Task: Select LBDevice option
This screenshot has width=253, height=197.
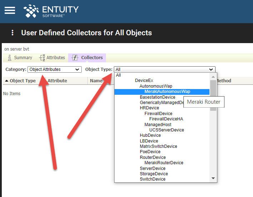Action: 162,141
